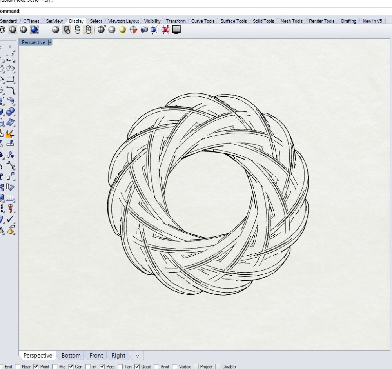Open the Perspective viewport title dropdown arrow
The height and width of the screenshot is (369, 392).
point(50,42)
